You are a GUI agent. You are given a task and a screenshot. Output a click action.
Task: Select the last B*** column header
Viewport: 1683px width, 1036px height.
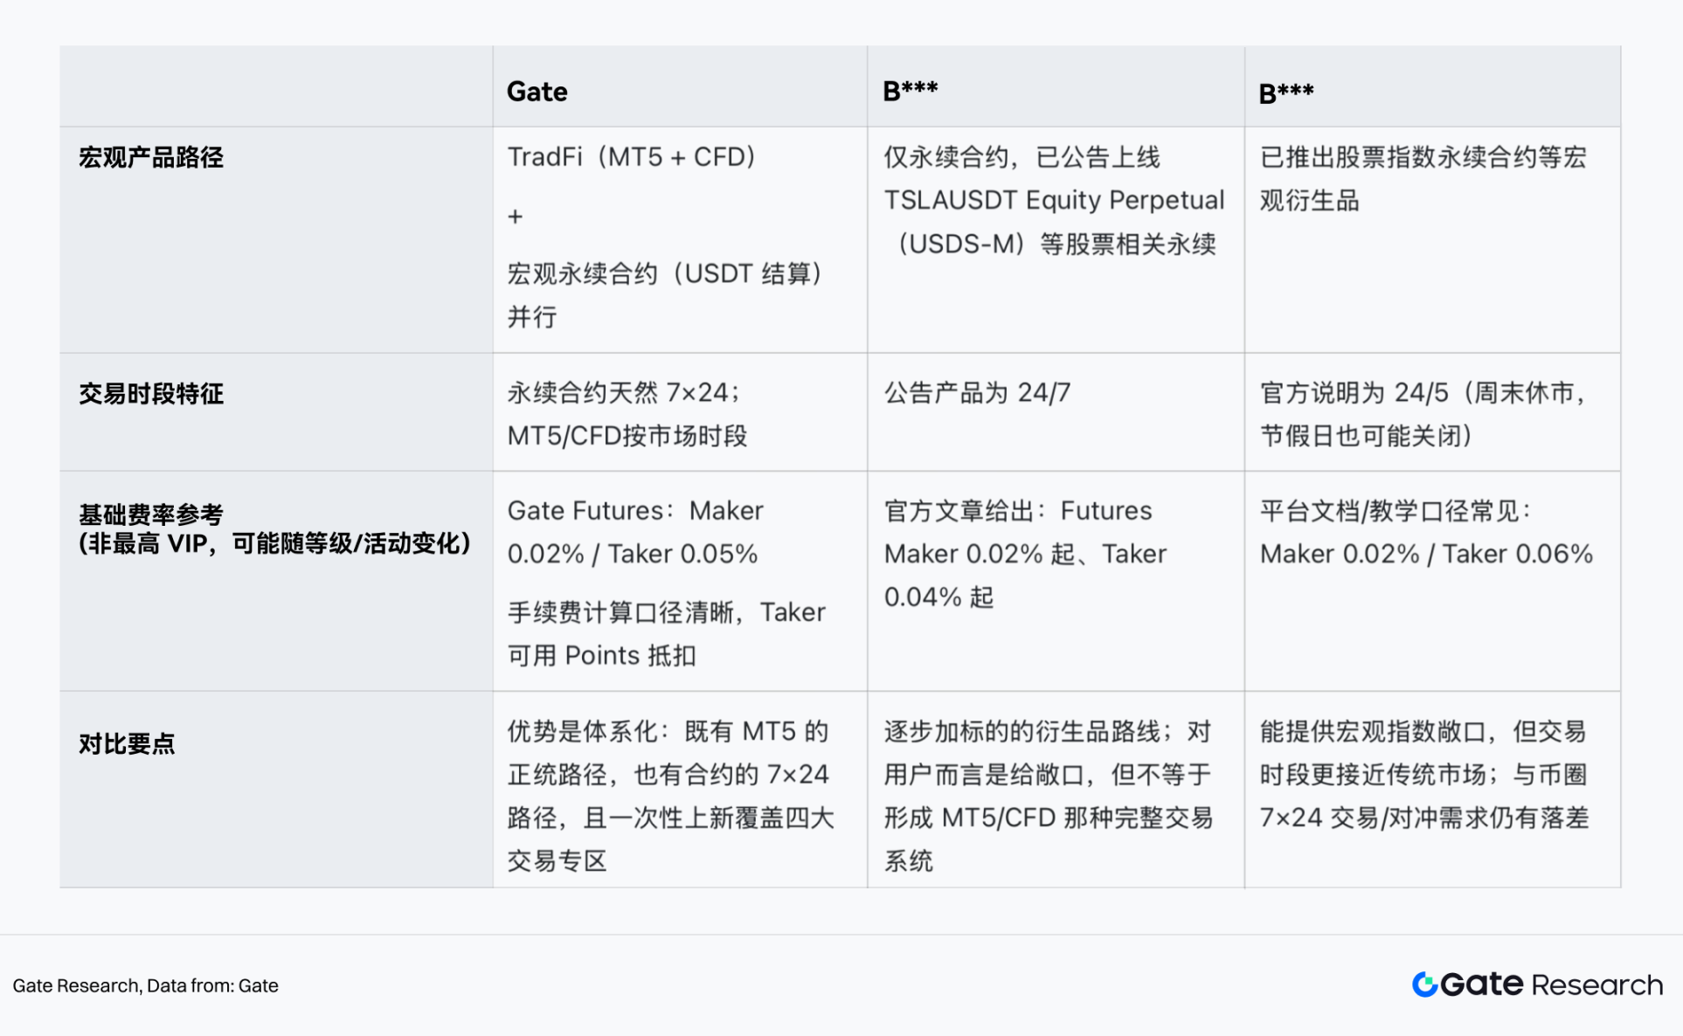pyautogui.click(x=1285, y=93)
